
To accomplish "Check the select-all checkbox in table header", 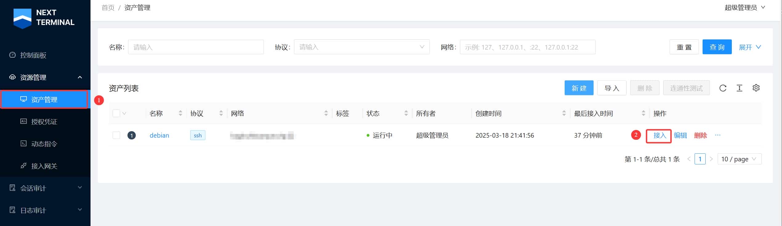I will [116, 113].
